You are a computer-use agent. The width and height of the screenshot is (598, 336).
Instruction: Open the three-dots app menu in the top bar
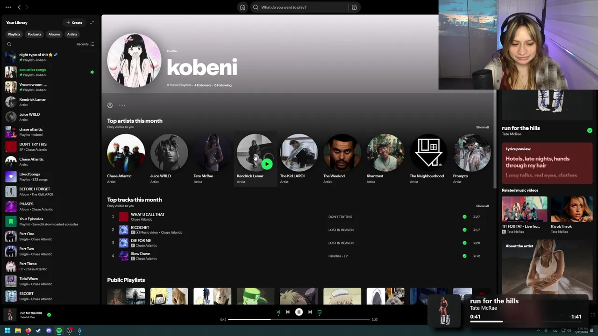tap(8, 7)
